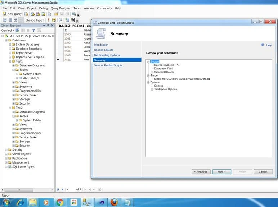Click the Help icon in the wizard

[263, 45]
